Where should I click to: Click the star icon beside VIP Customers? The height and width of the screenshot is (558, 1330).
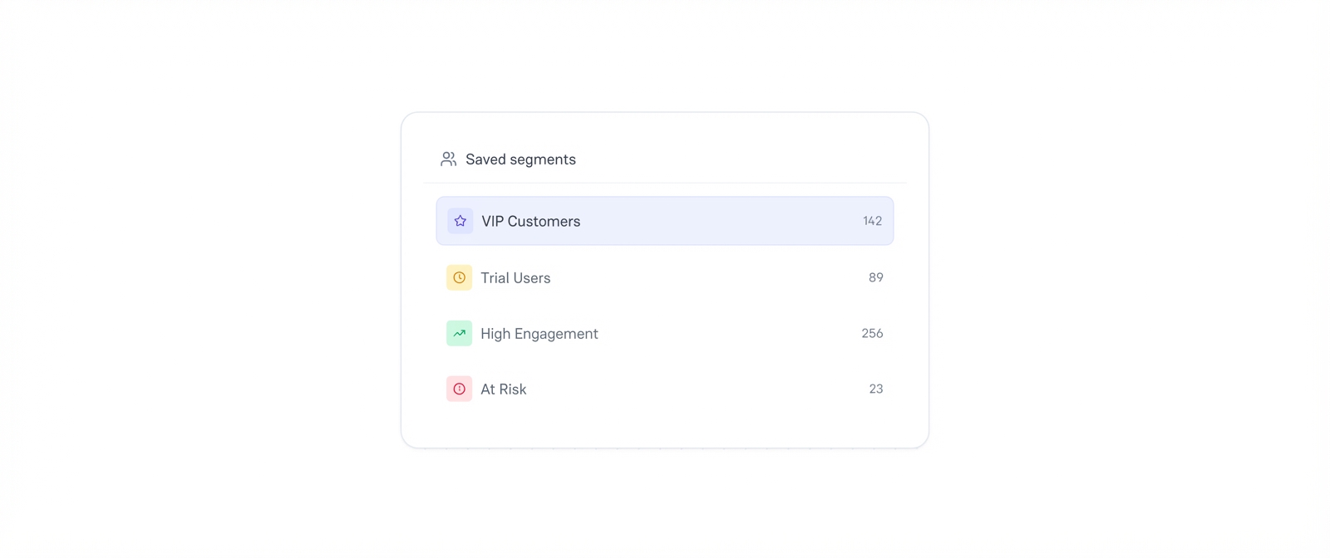[x=460, y=221]
